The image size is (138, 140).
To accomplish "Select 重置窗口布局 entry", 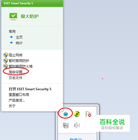I will tap(19, 95).
